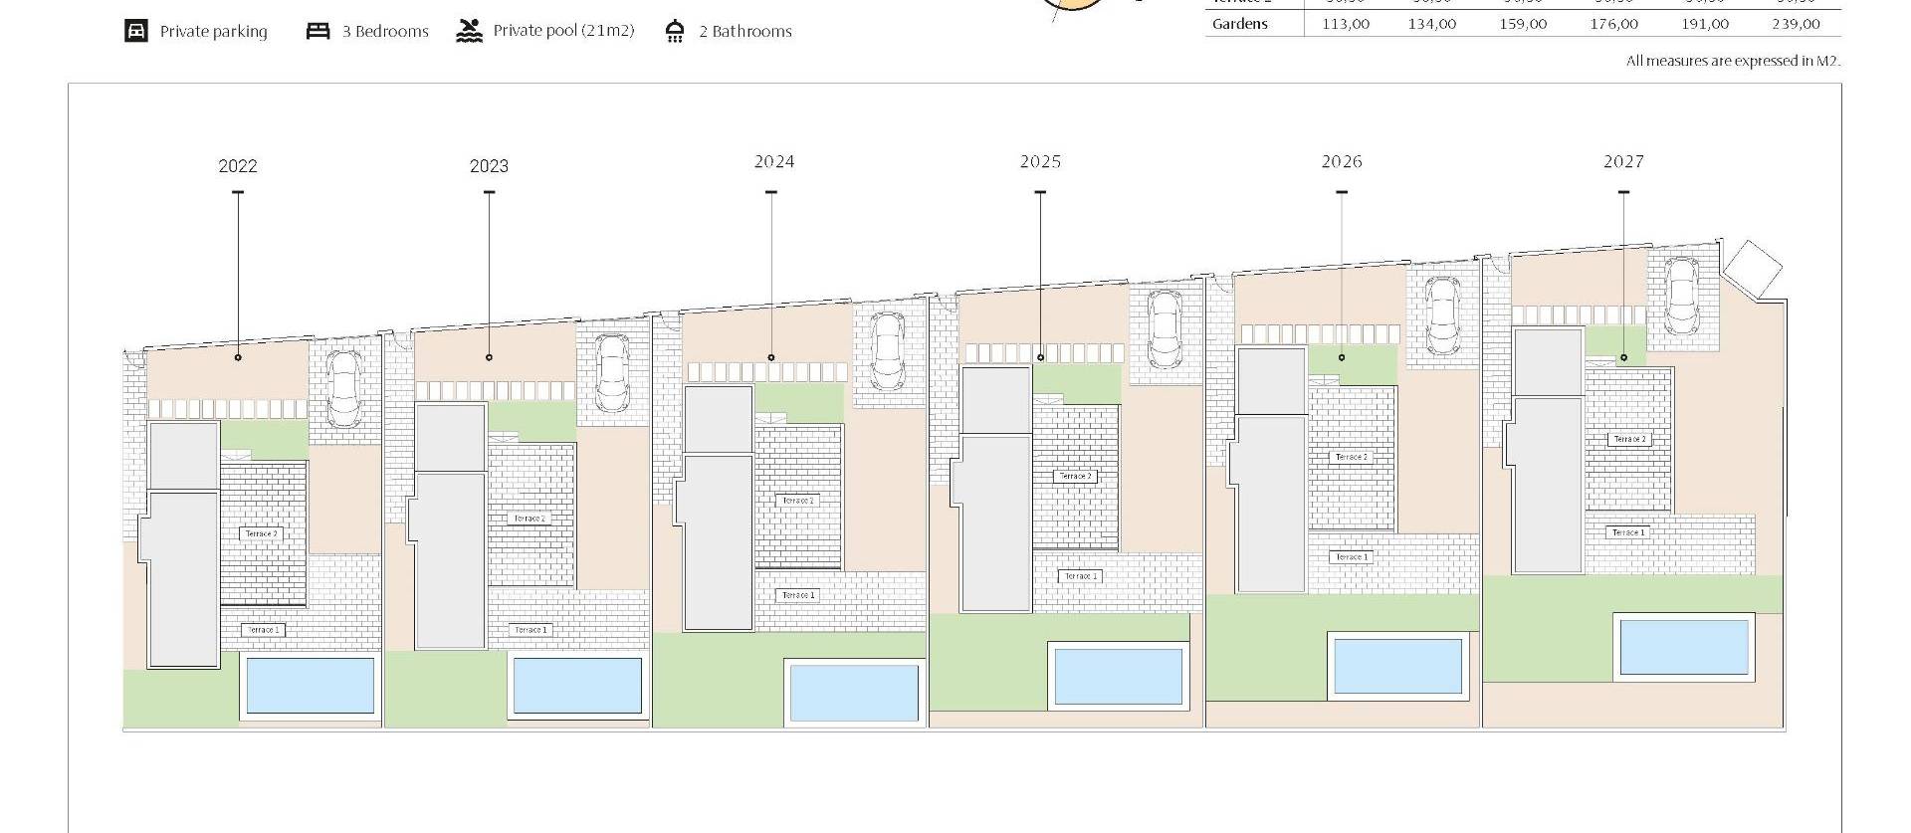Image resolution: width=1911 pixels, height=833 pixels.
Task: Click the swimmer icon for Private pool
Action: pos(469,31)
